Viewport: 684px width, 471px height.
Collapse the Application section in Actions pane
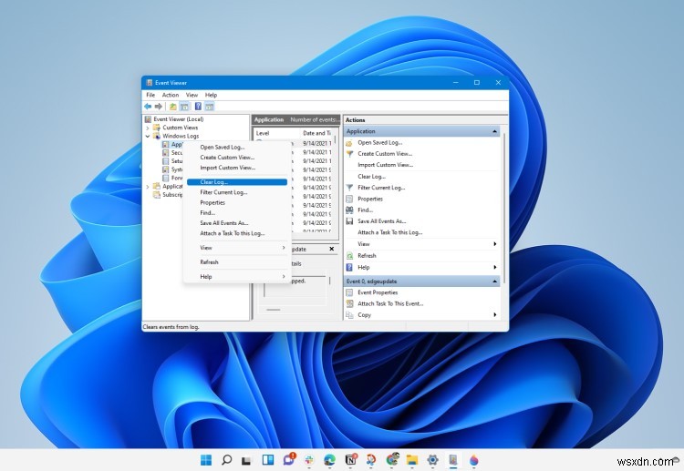point(494,131)
